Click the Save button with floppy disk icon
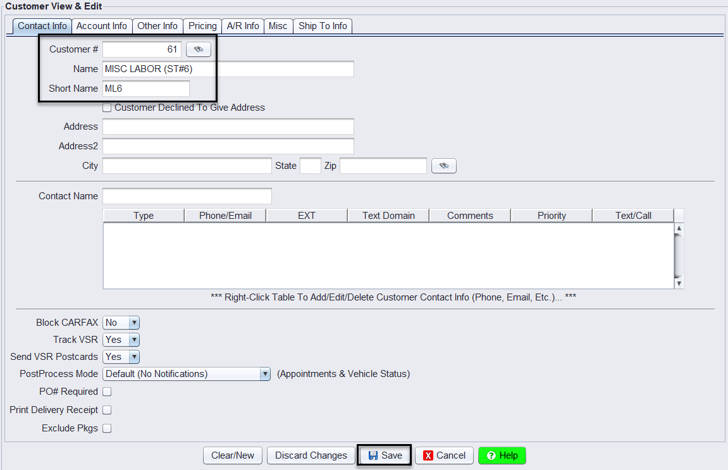This screenshot has height=470, width=728. click(385, 455)
